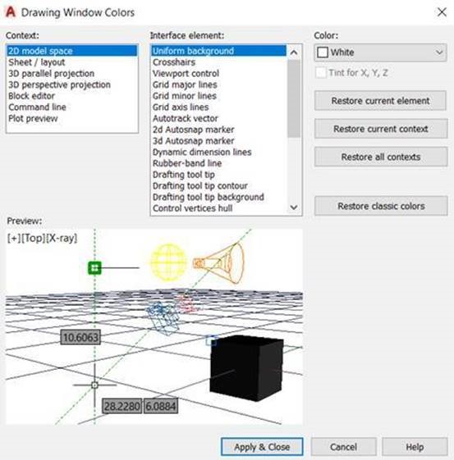Click the white color swatch preview

tap(323, 52)
